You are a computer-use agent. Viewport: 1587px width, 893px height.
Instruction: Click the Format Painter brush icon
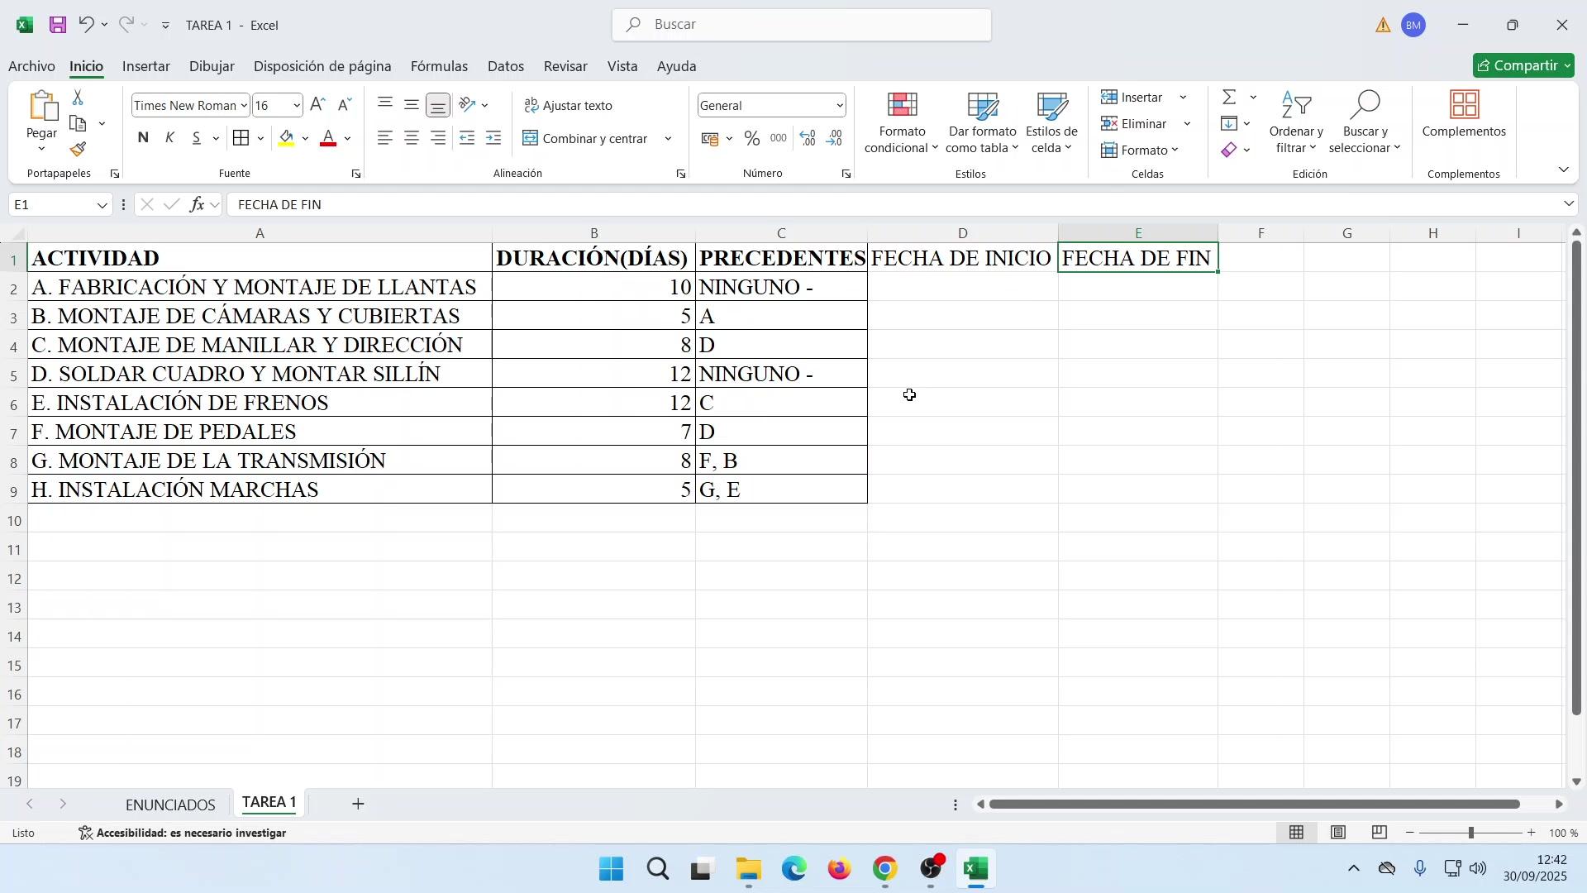[79, 150]
